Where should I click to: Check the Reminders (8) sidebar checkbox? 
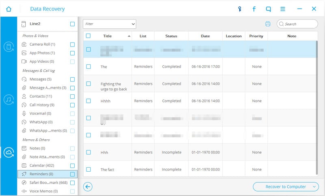click(72, 174)
